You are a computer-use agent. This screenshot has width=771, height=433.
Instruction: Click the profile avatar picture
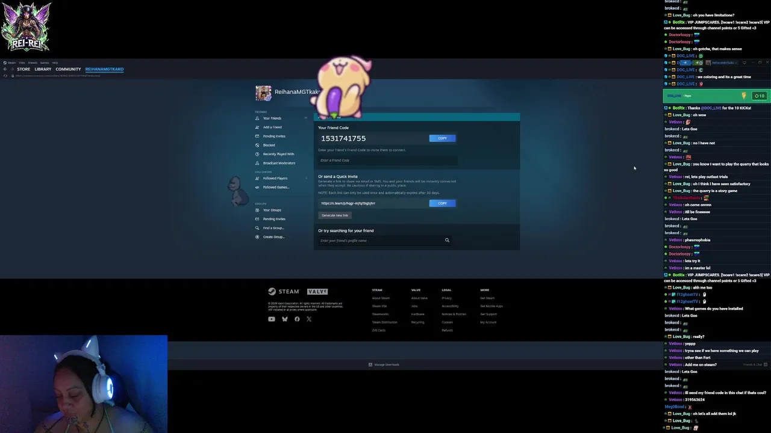[263, 93]
